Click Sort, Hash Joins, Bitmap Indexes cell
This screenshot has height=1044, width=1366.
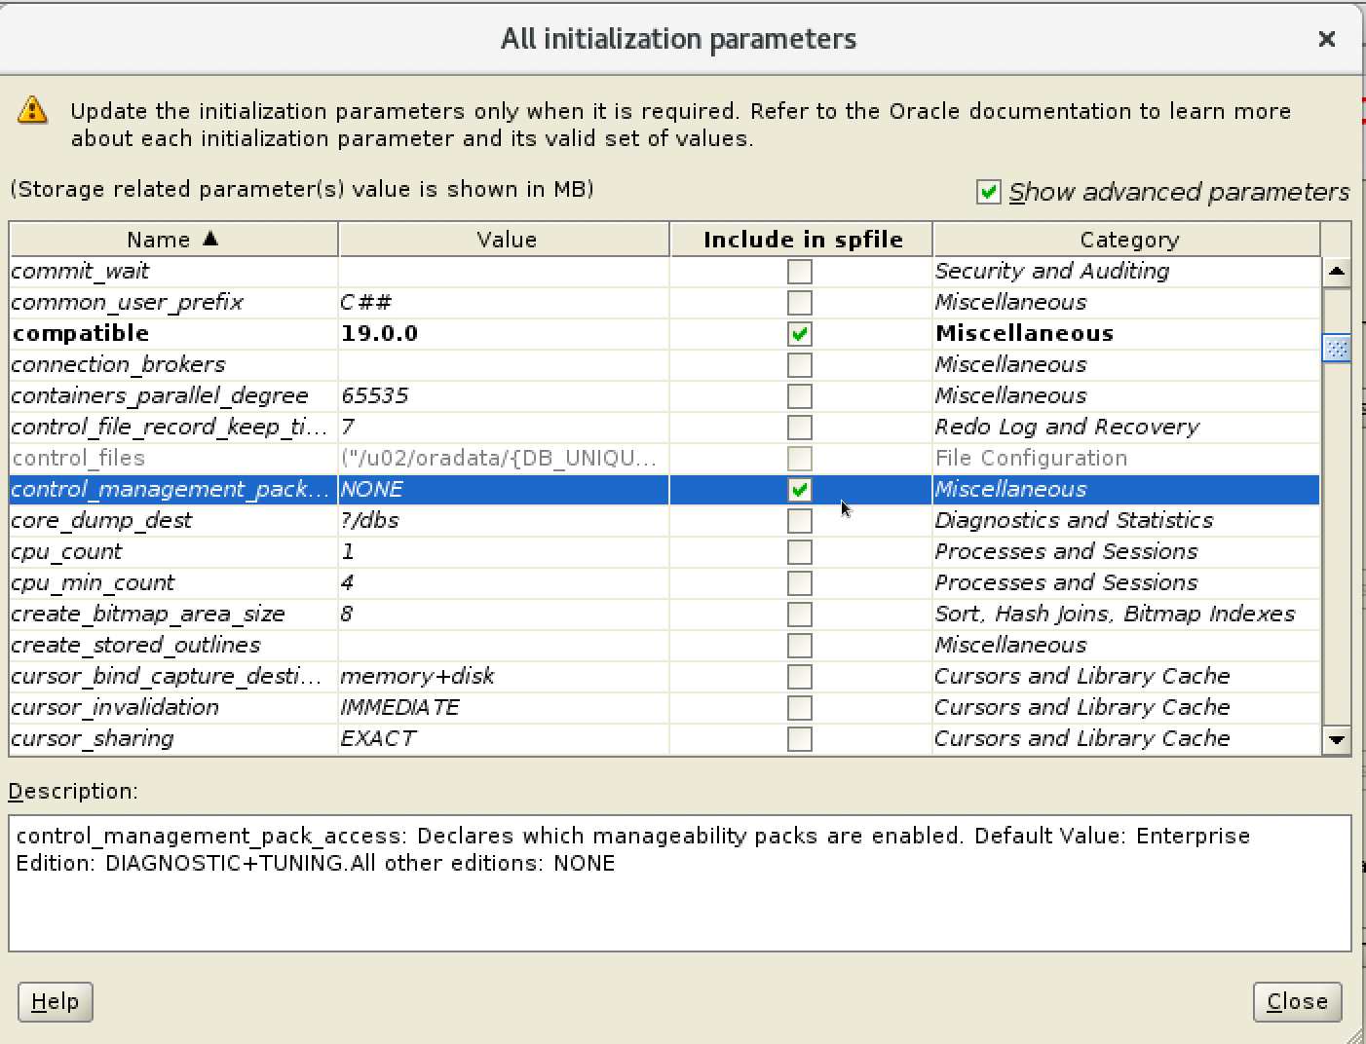pos(1126,614)
